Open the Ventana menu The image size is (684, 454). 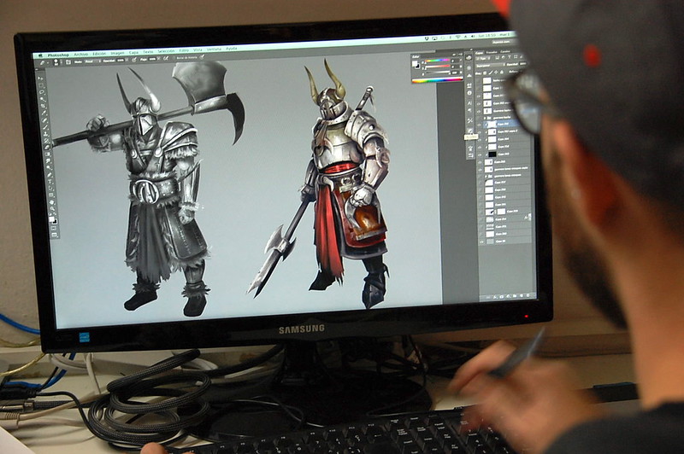214,49
